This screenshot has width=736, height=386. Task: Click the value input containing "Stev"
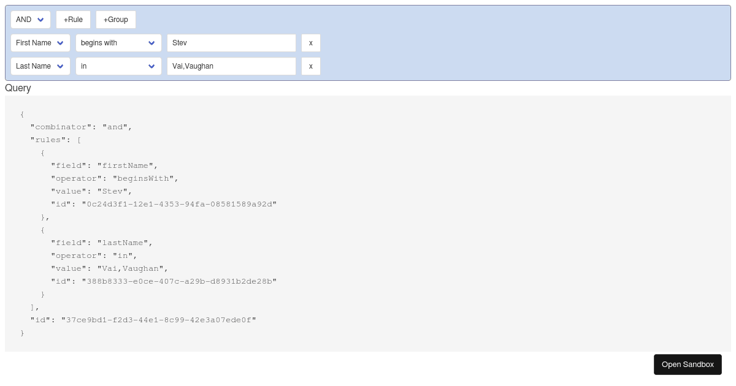point(231,43)
